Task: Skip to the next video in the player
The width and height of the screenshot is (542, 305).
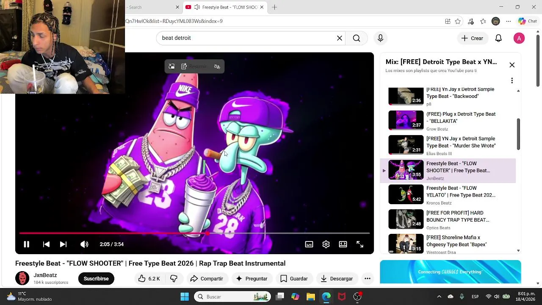Action: (x=63, y=244)
